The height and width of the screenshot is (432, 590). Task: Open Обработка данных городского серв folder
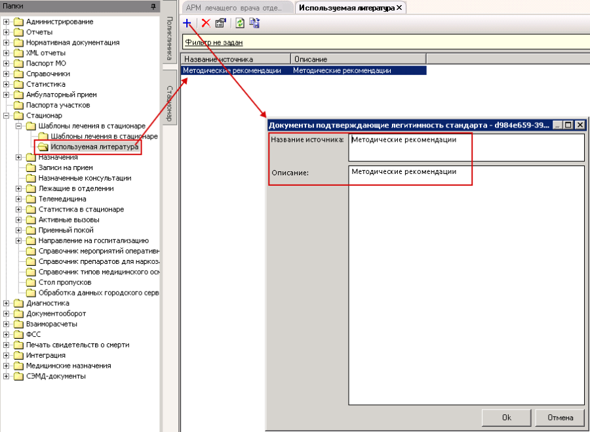(x=98, y=293)
